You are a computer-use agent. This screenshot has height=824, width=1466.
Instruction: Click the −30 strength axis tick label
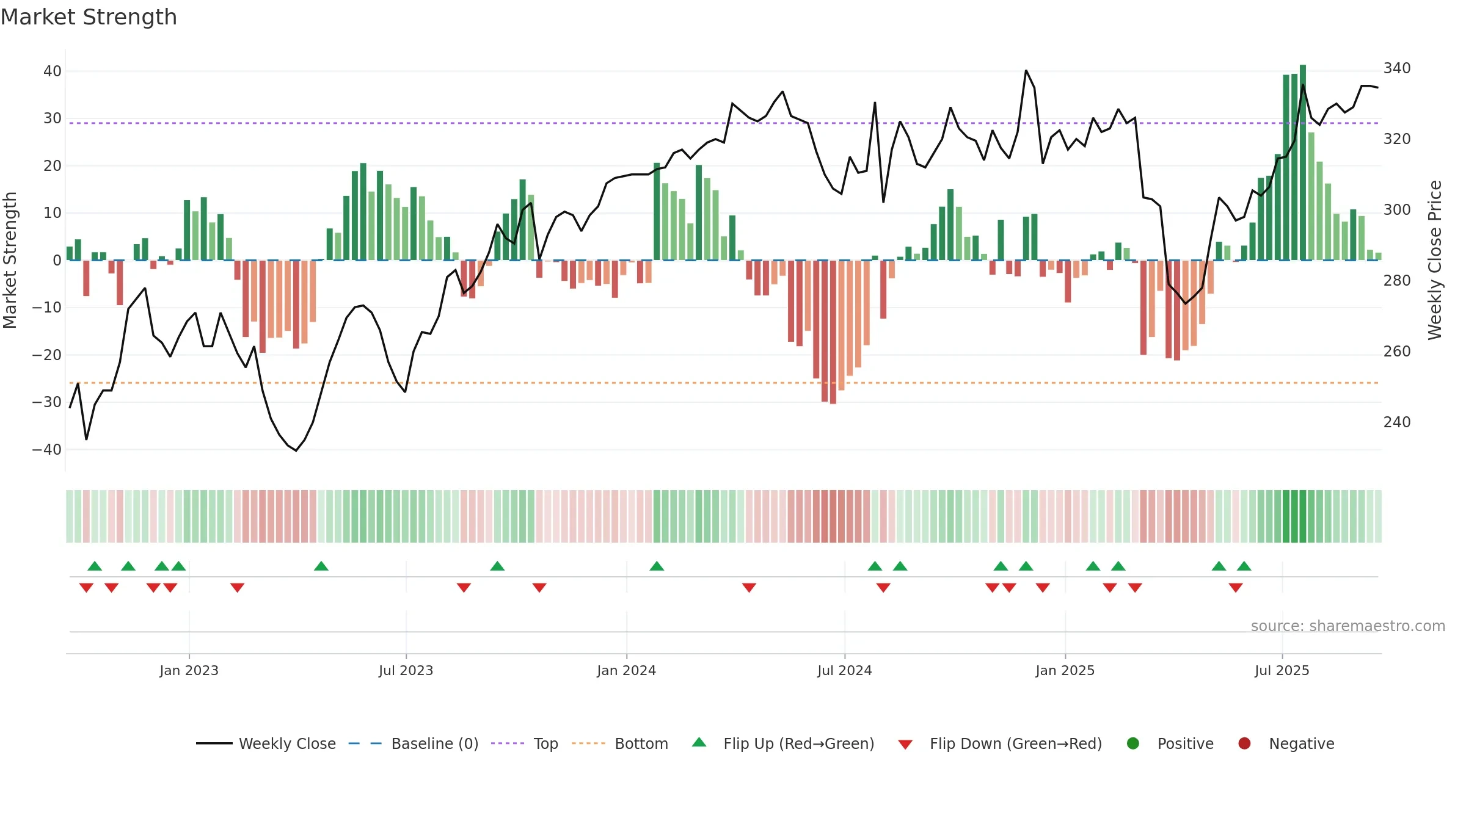(x=47, y=402)
